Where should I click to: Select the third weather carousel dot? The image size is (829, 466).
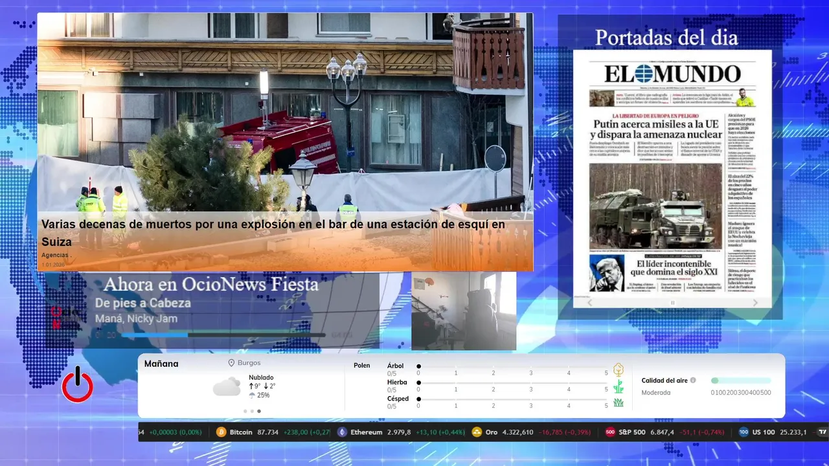pos(259,411)
